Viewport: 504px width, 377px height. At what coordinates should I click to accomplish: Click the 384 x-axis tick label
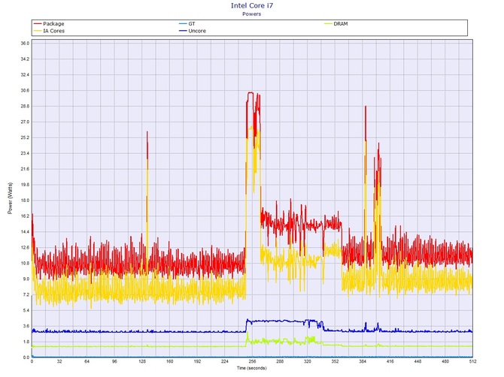click(x=363, y=361)
